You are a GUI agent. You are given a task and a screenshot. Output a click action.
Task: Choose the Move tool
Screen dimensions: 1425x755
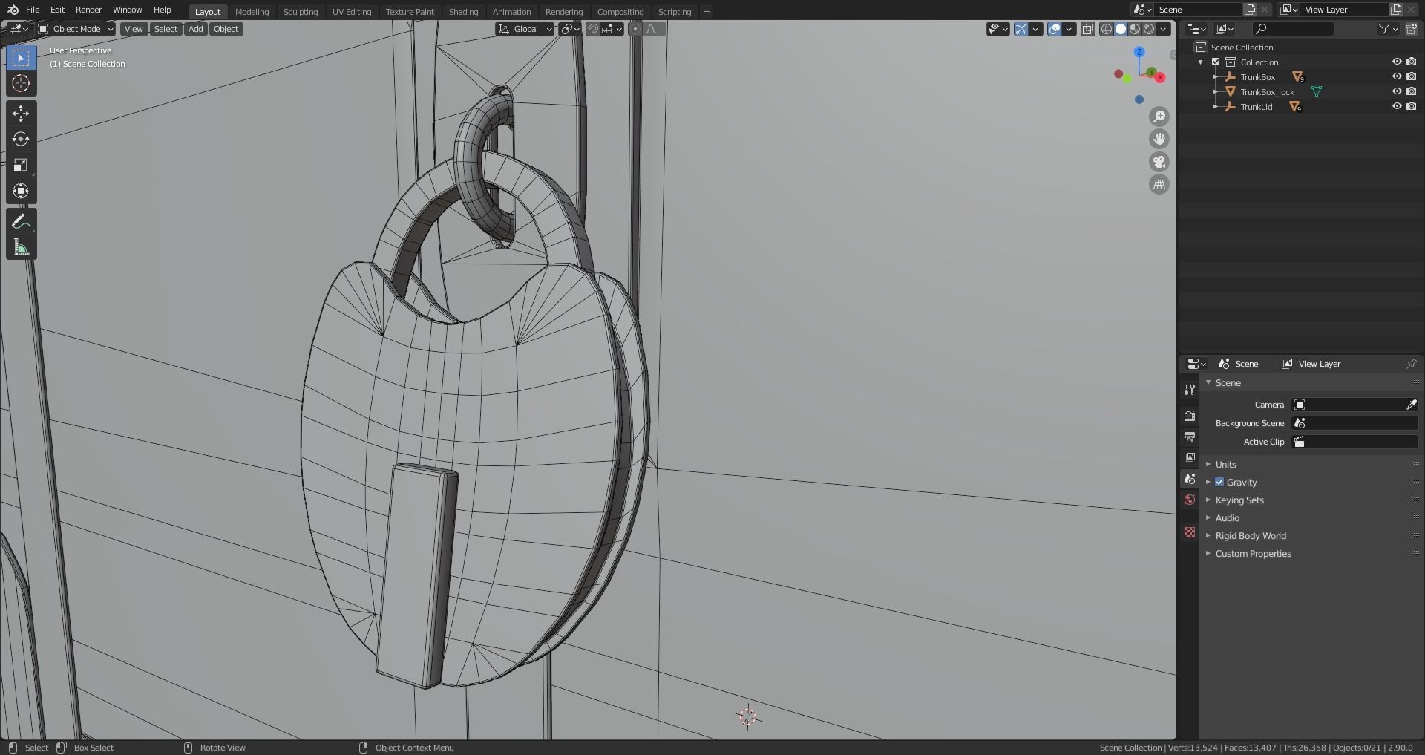pos(21,113)
